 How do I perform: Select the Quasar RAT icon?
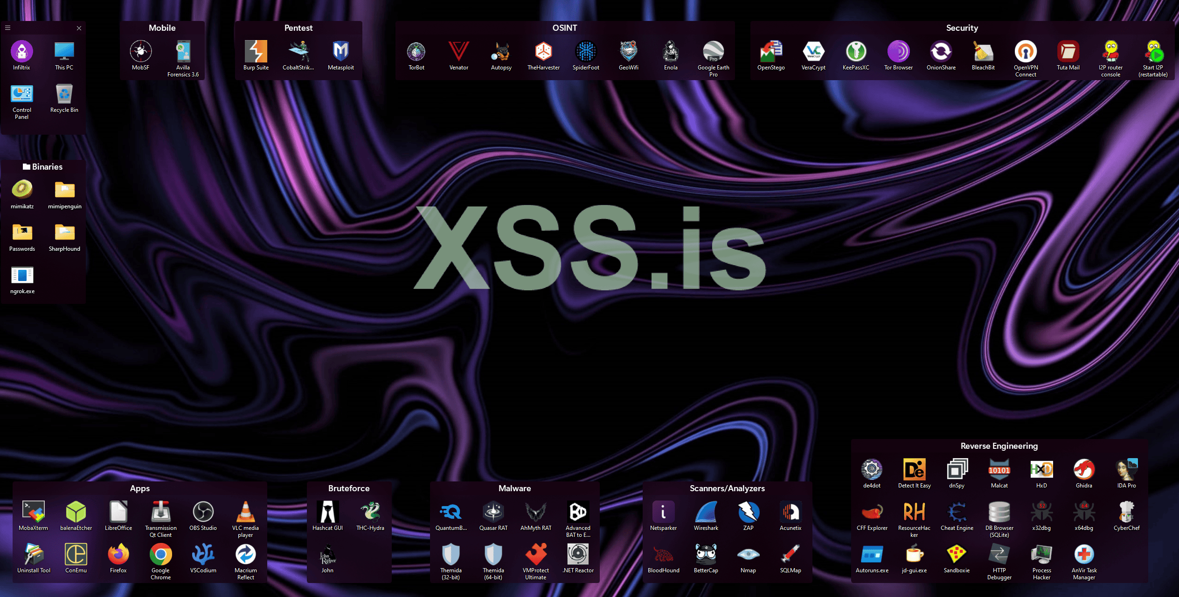tap(493, 513)
